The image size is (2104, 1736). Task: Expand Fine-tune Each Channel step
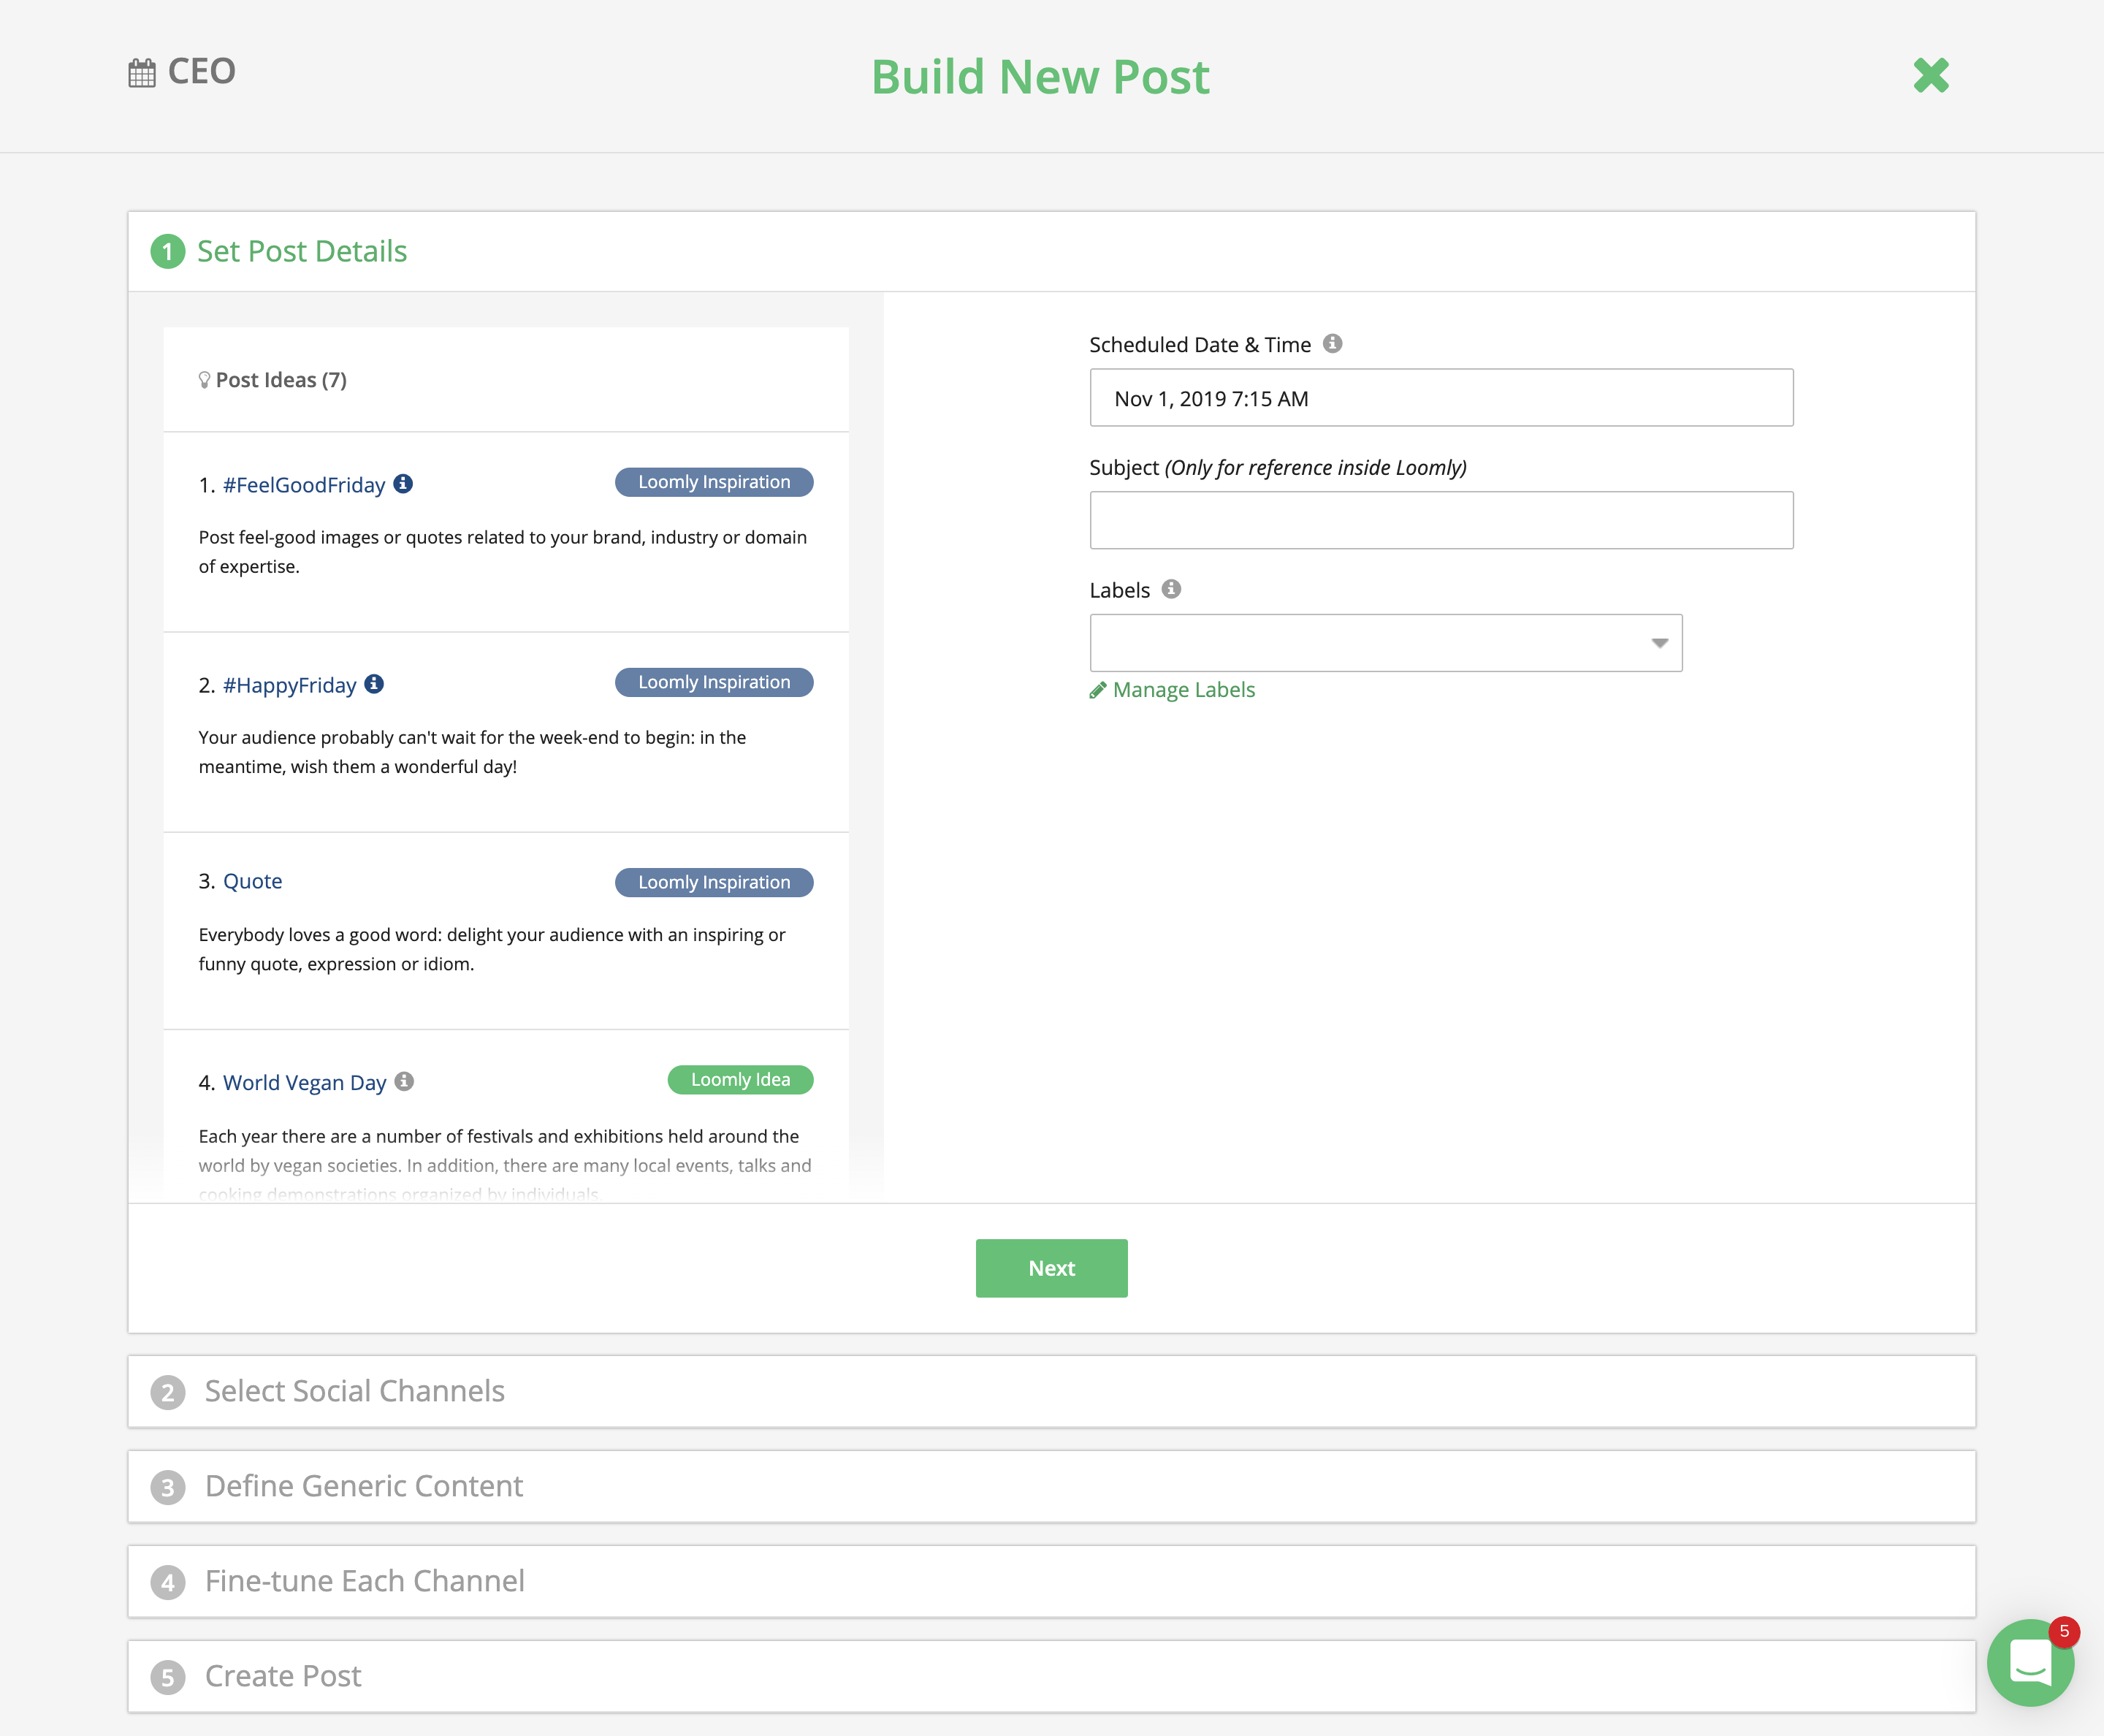point(364,1581)
